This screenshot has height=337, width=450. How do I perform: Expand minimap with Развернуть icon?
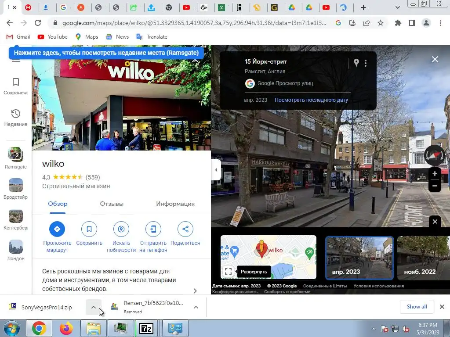(228, 271)
